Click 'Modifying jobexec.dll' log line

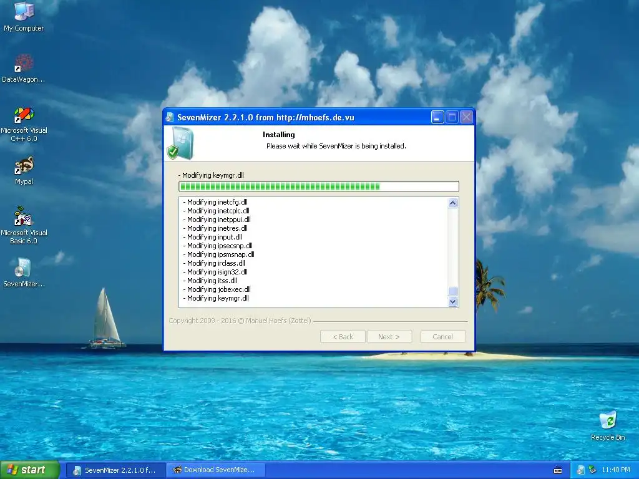pyautogui.click(x=217, y=289)
